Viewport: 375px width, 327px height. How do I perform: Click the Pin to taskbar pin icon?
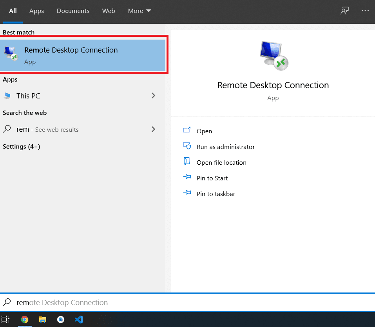coord(187,193)
